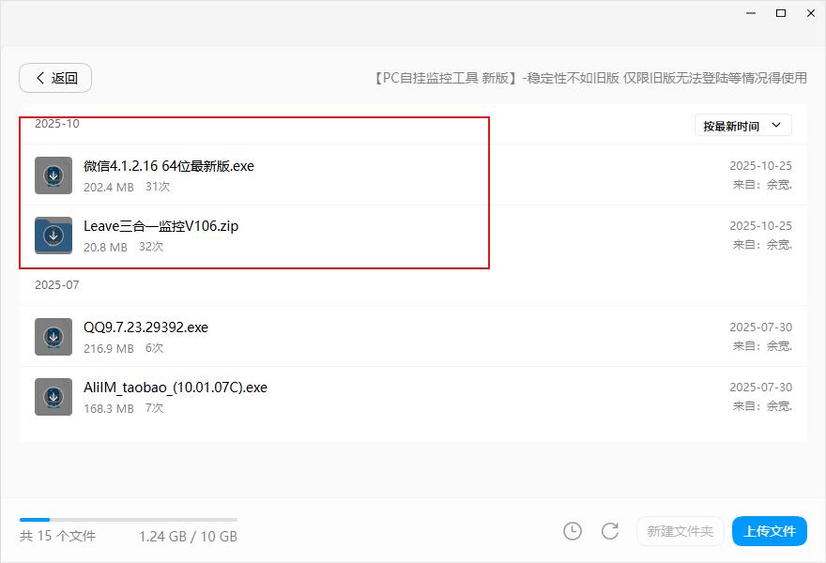The height and width of the screenshot is (563, 826).
Task: Click the download icon for 微信4.1.2.16 exe
Action: point(54,175)
